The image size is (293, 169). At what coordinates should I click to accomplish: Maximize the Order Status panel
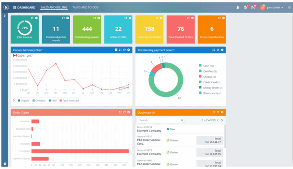pyautogui.click(x=120, y=112)
